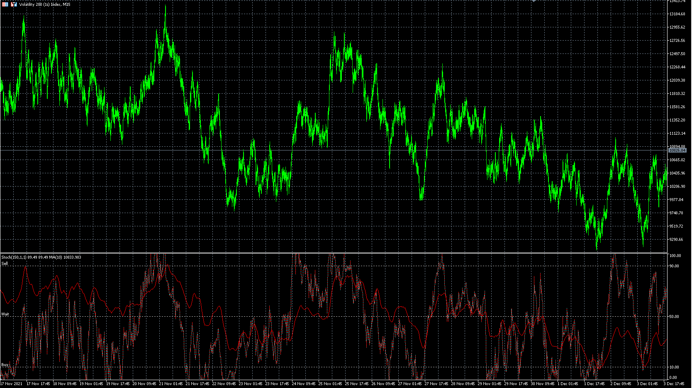Viewport: 692px width, 388px height.
Task: Click price scale value 11352.20
Action: (x=677, y=120)
